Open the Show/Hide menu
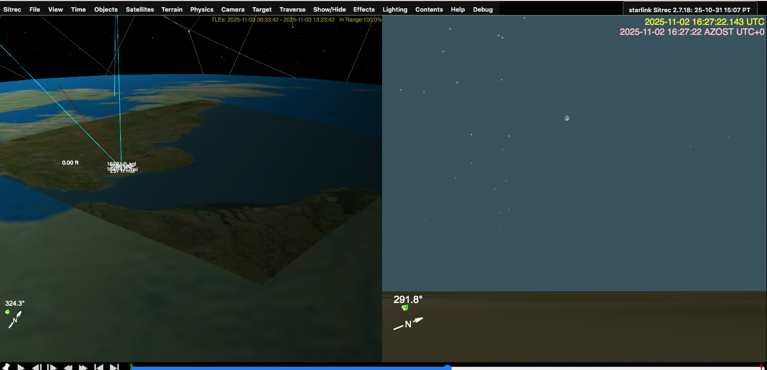The image size is (767, 370). (329, 9)
